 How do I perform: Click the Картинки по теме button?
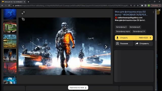coord(78,88)
